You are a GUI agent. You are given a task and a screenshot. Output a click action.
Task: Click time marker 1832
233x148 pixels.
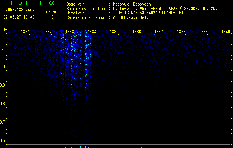point(47,32)
